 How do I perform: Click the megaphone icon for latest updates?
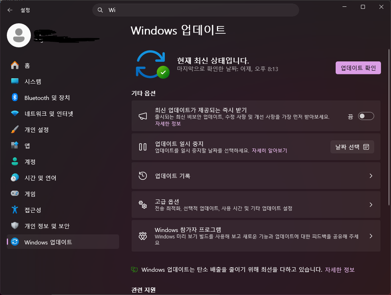pyautogui.click(x=143, y=116)
